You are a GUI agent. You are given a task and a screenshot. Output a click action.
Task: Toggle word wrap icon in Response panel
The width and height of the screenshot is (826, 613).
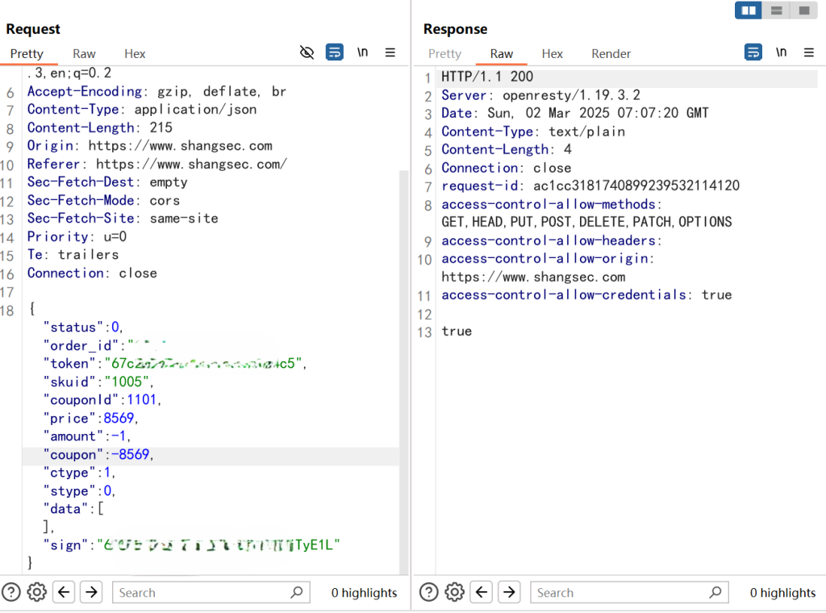(753, 52)
